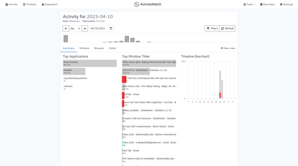Click the Time active: 51m 45s text
The image size is (298, 166).
coord(93,21)
